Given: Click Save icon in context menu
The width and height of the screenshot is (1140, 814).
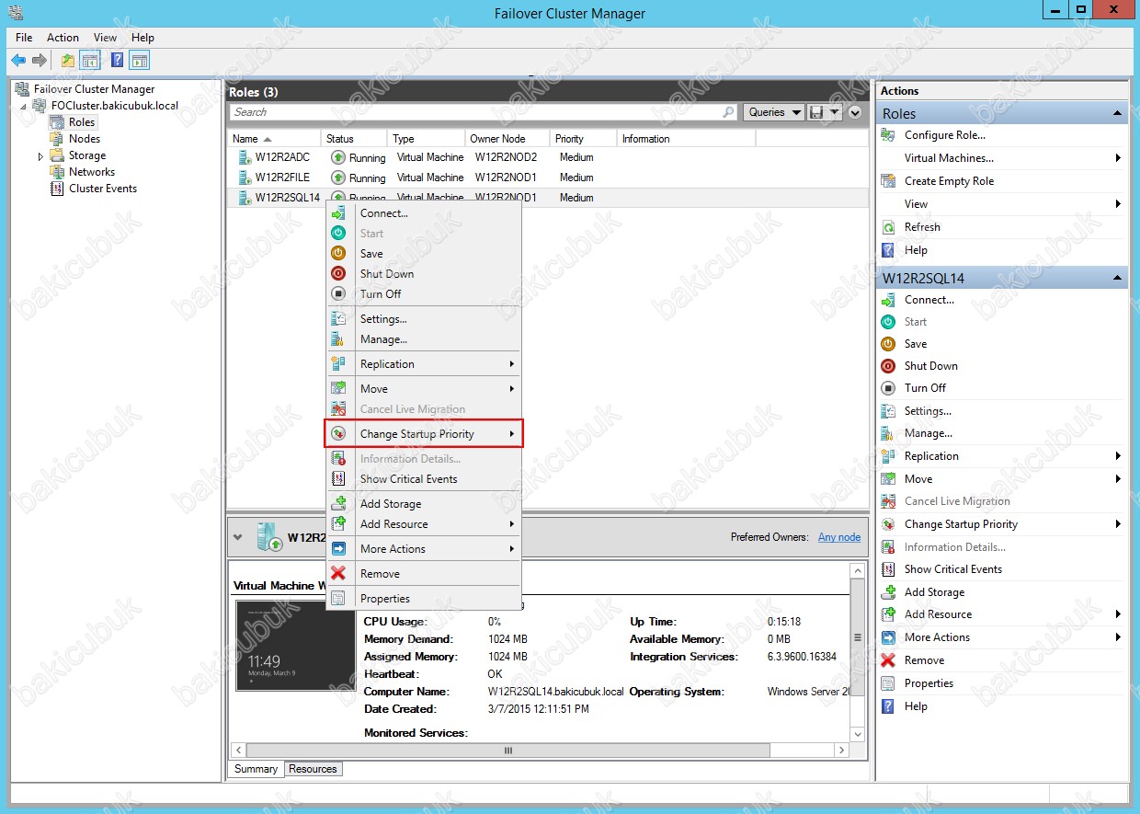Looking at the screenshot, I should (x=338, y=254).
